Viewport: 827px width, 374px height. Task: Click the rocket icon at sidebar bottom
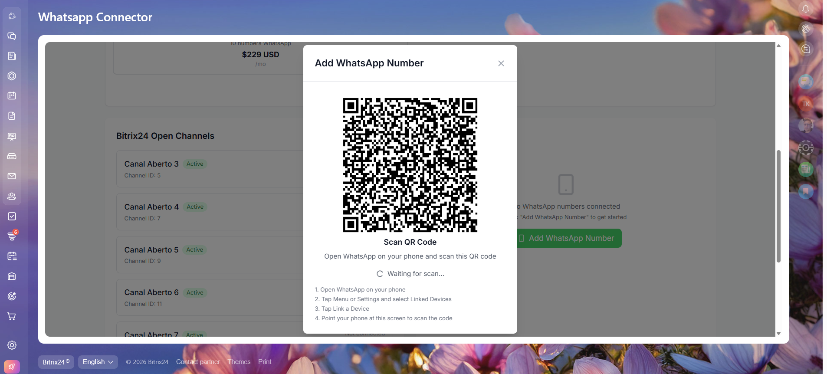pos(12,367)
